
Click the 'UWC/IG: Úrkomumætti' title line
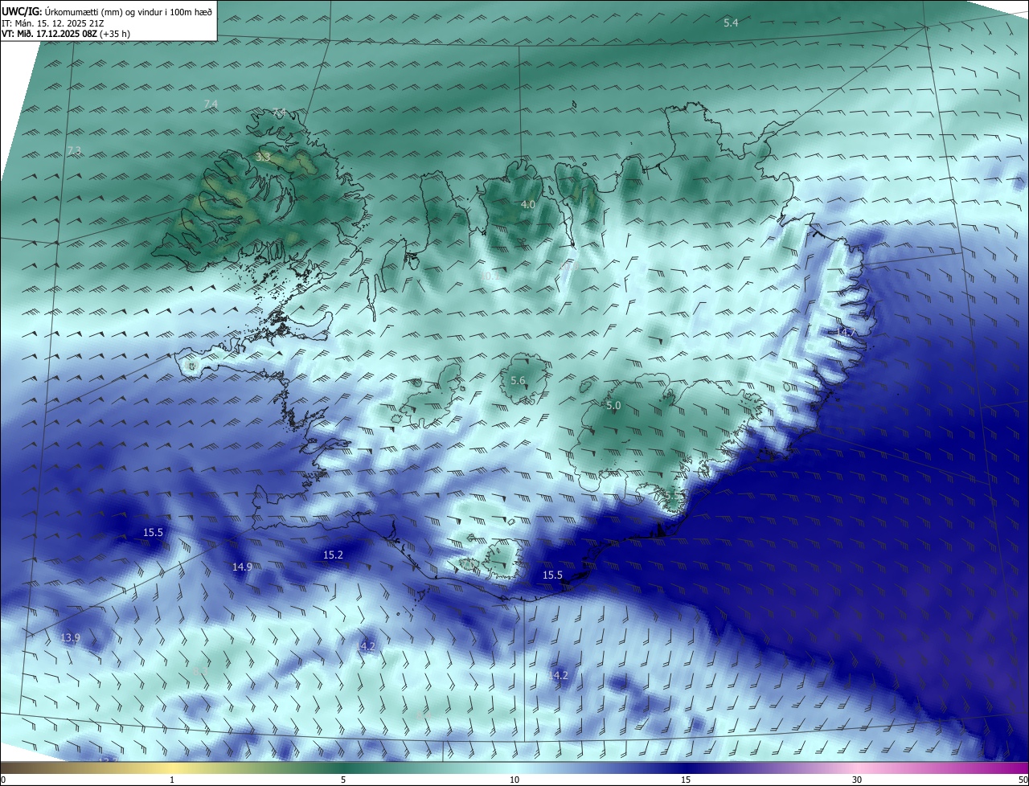107,11
